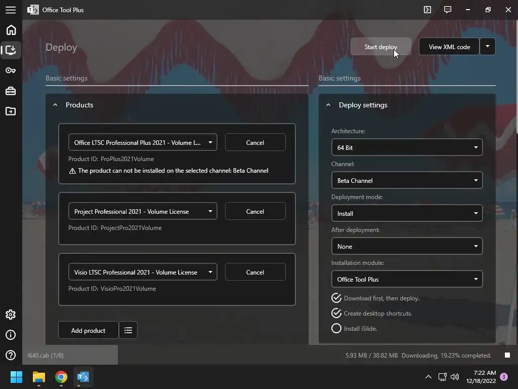The height and width of the screenshot is (389, 518).
Task: Stop the download with the square button
Action: pyautogui.click(x=507, y=355)
